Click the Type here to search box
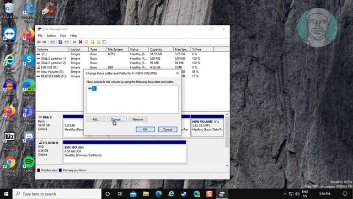The height and width of the screenshot is (199, 353). [x=57, y=194]
